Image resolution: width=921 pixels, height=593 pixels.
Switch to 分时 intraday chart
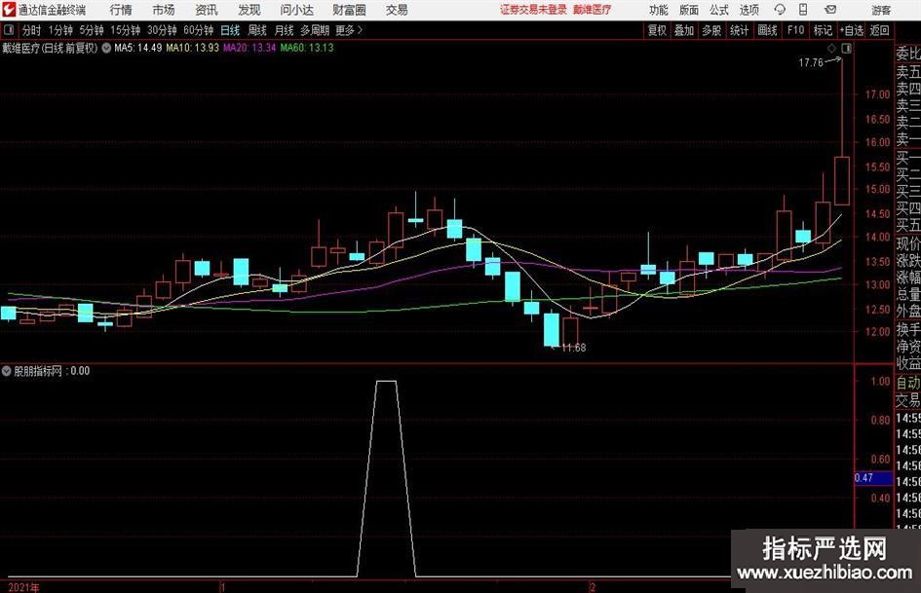pyautogui.click(x=32, y=30)
